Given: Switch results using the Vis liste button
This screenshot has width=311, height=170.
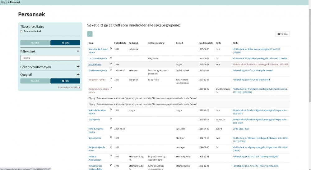Looking at the screenshot, I should [x=282, y=34].
